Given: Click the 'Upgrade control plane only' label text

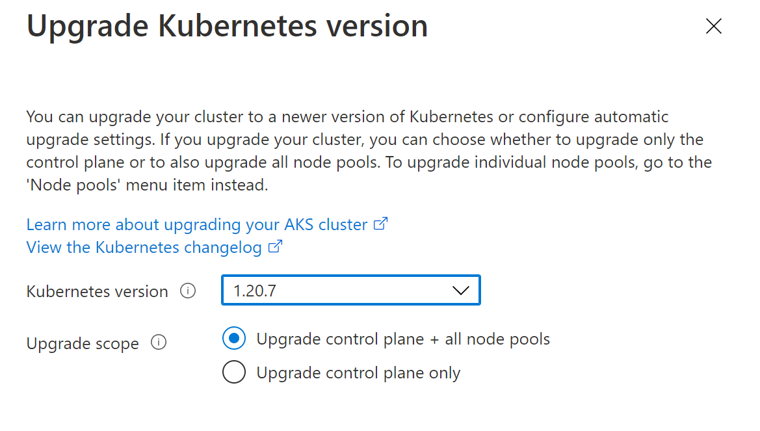Looking at the screenshot, I should 358,373.
